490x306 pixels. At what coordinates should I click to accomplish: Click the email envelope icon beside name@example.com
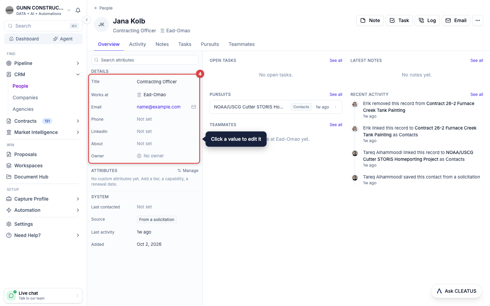194,107
